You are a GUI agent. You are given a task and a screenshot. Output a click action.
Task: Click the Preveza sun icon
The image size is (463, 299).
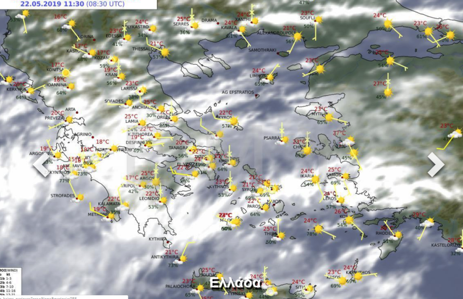point(69,119)
